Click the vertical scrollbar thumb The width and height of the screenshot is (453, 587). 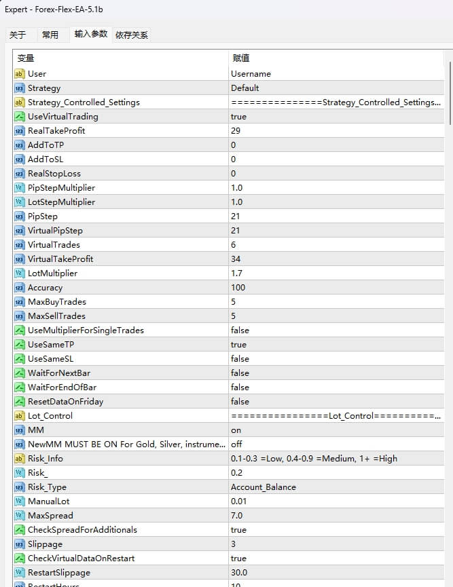tap(450, 93)
